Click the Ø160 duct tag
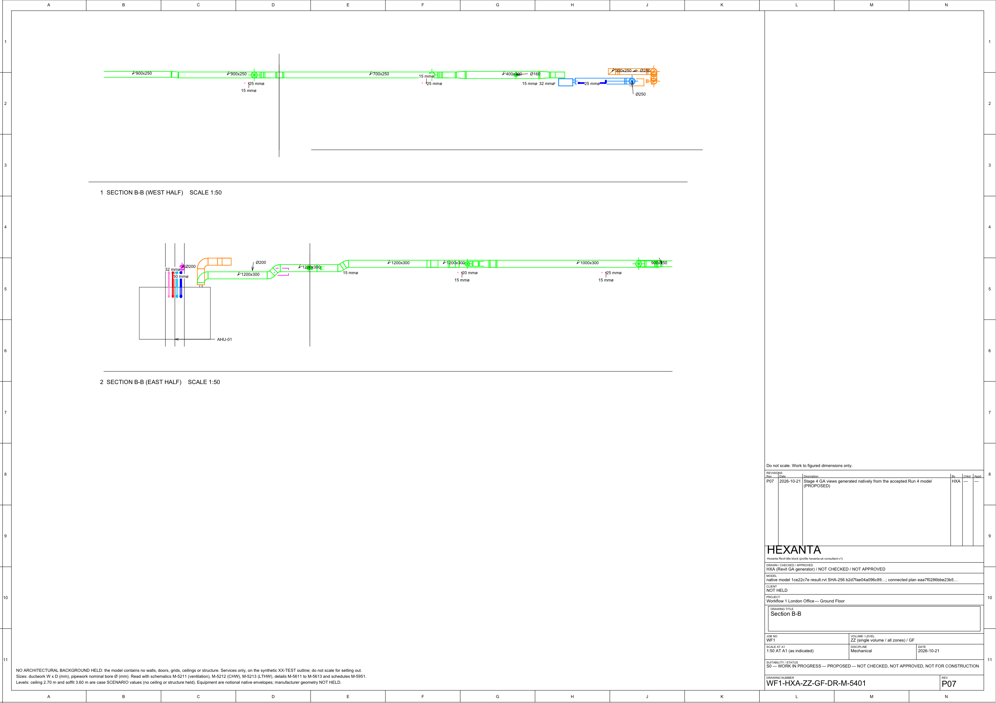Viewport: 996px width, 703px height. [535, 74]
